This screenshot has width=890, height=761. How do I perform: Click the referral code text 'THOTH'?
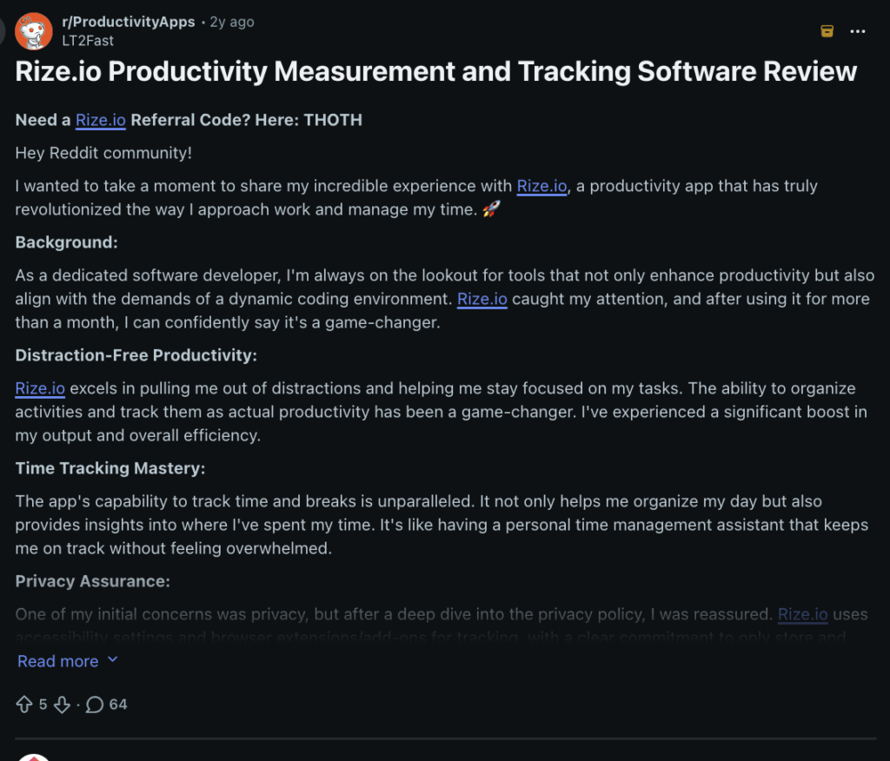coord(333,120)
